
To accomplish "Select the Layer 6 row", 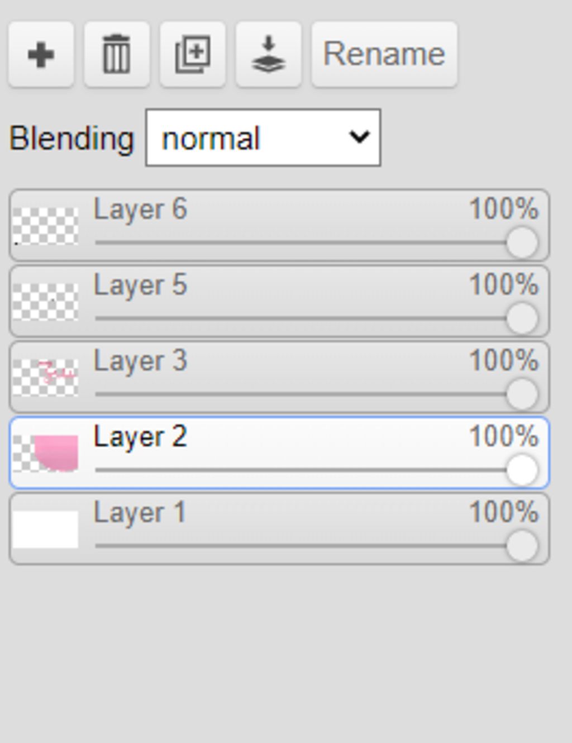I will pyautogui.click(x=279, y=226).
